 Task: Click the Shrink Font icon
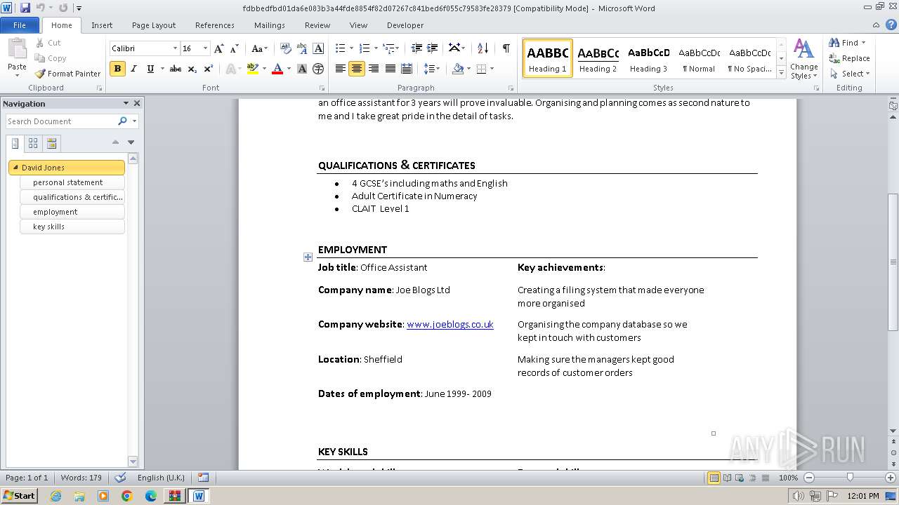coord(235,48)
